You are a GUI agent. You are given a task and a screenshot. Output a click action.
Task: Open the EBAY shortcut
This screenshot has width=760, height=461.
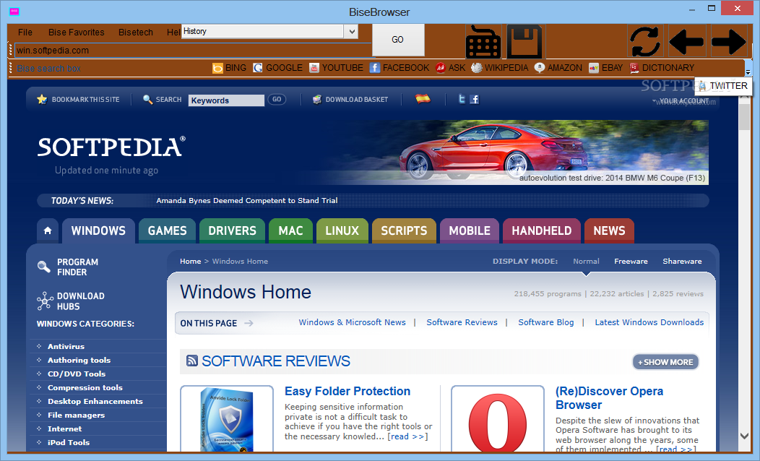pos(606,68)
